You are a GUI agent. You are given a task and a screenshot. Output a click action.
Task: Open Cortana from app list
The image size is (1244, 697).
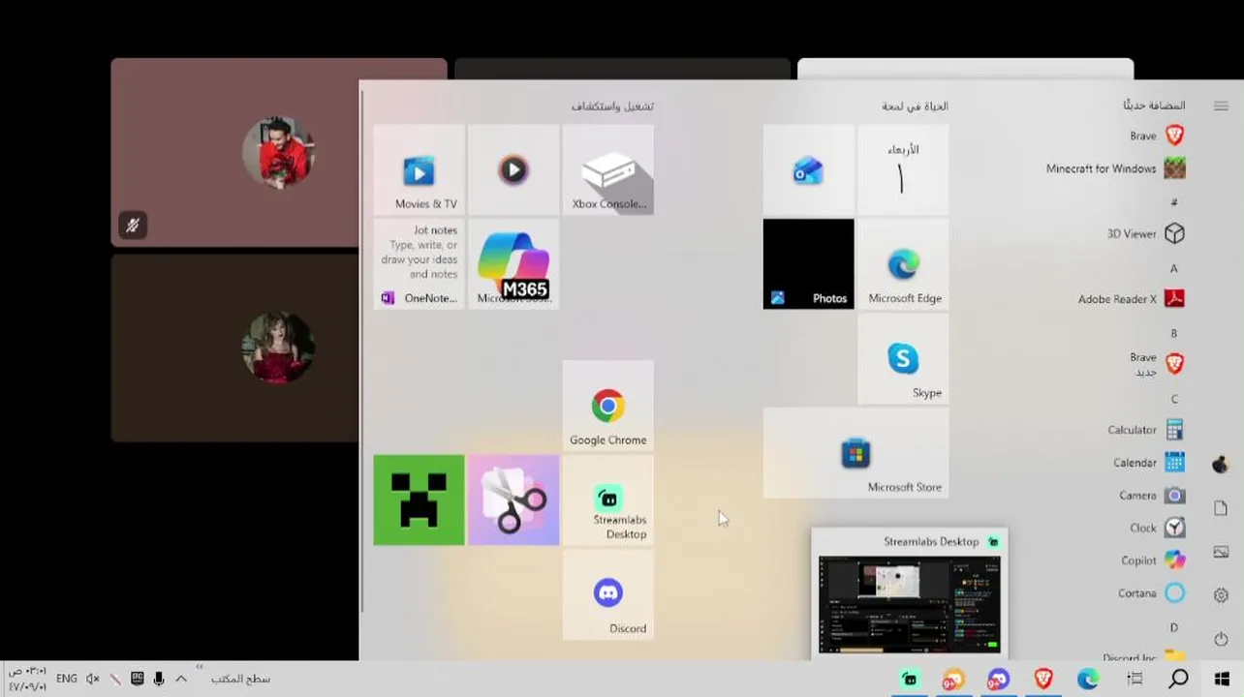click(x=1151, y=593)
